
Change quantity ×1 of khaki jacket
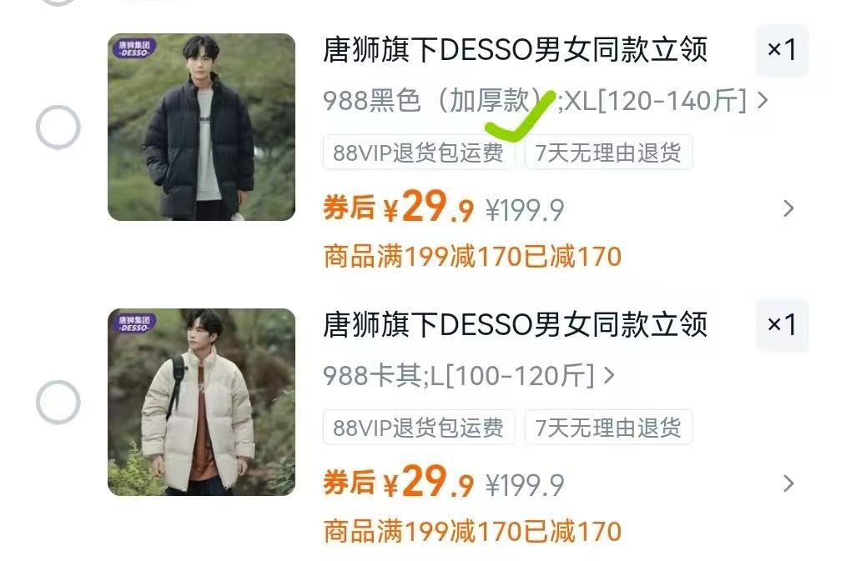coord(782,325)
